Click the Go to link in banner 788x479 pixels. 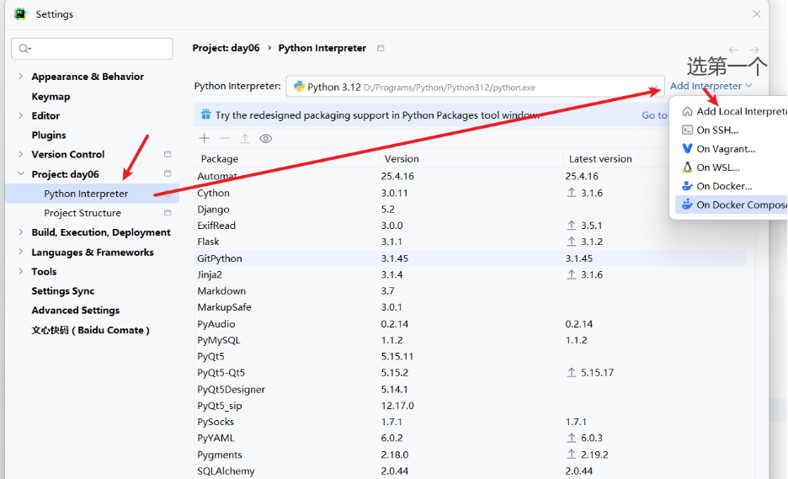click(654, 115)
